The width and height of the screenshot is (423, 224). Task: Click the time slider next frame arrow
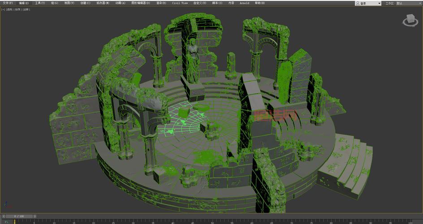click(34, 216)
